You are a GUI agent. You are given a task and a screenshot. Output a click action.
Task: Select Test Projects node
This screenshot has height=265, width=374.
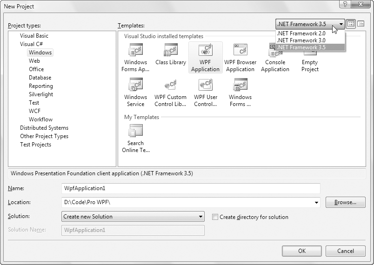[35, 145]
